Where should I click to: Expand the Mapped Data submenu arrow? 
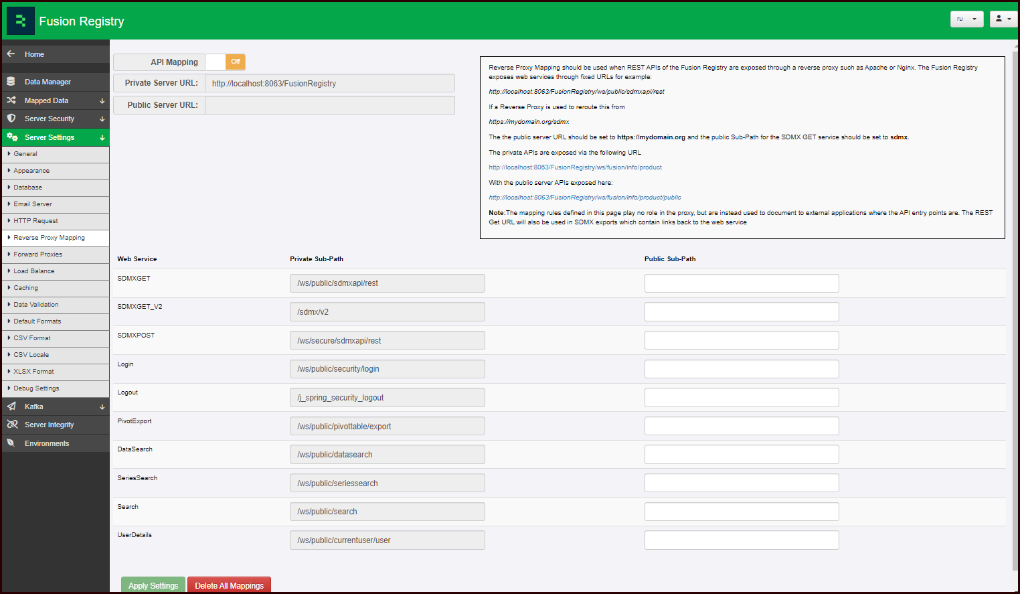(102, 101)
